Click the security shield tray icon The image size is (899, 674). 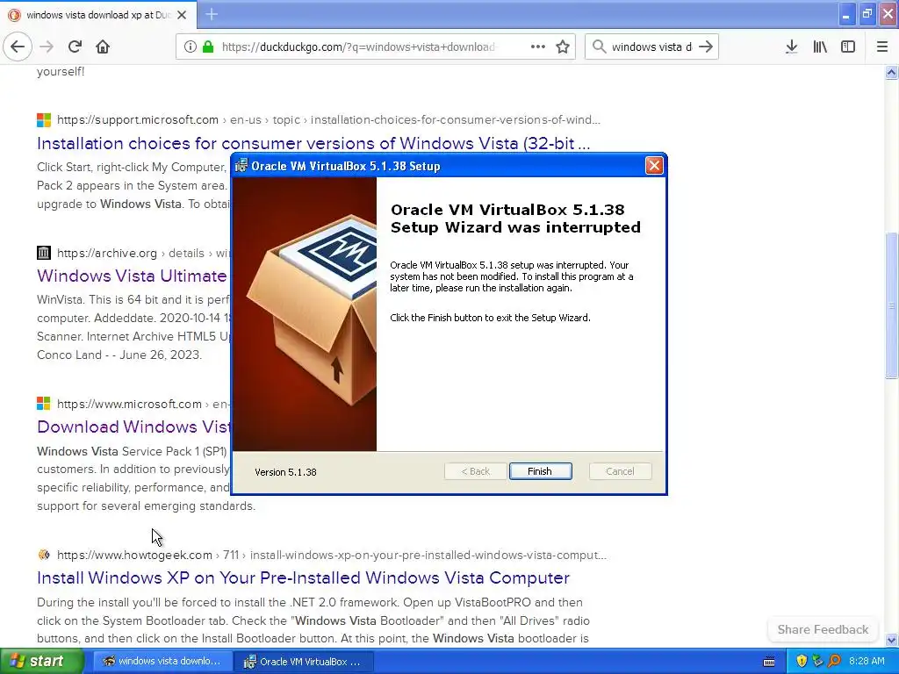point(802,661)
